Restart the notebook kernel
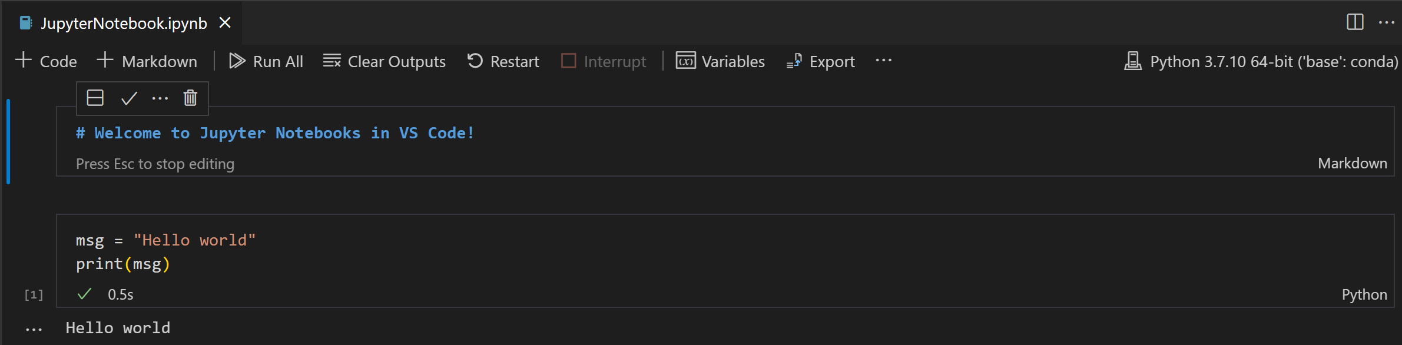The height and width of the screenshot is (345, 1402). click(x=502, y=61)
